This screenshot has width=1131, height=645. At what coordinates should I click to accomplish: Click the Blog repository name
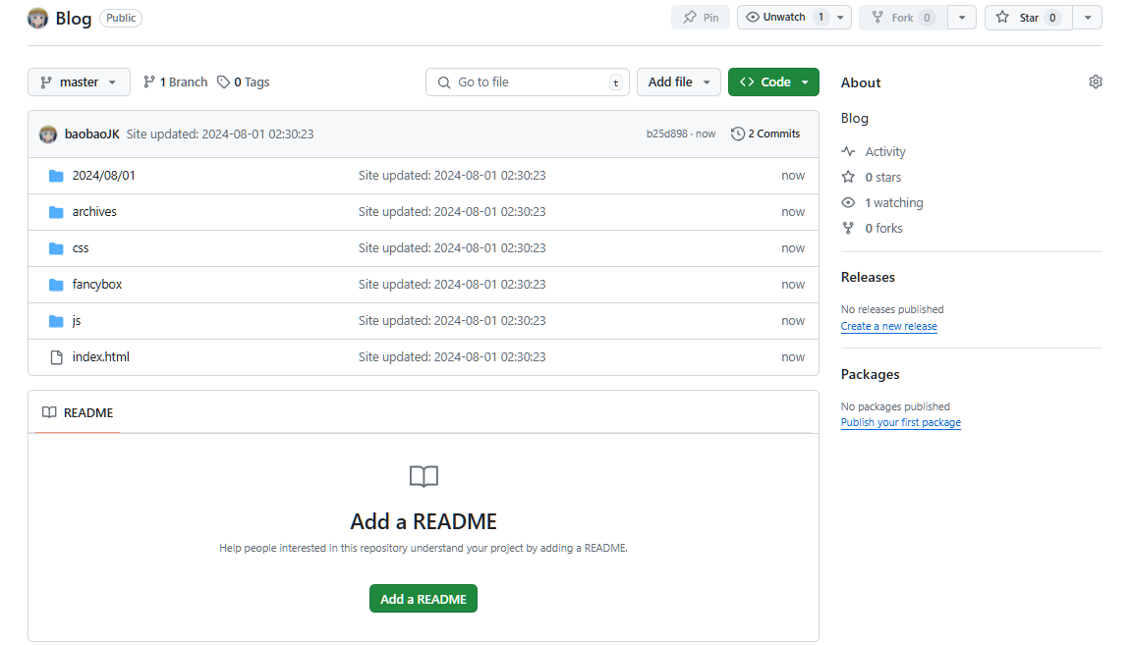click(74, 18)
